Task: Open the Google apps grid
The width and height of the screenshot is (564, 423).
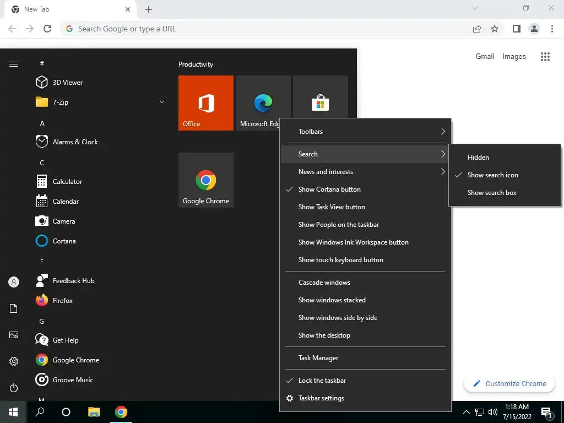Action: [545, 57]
